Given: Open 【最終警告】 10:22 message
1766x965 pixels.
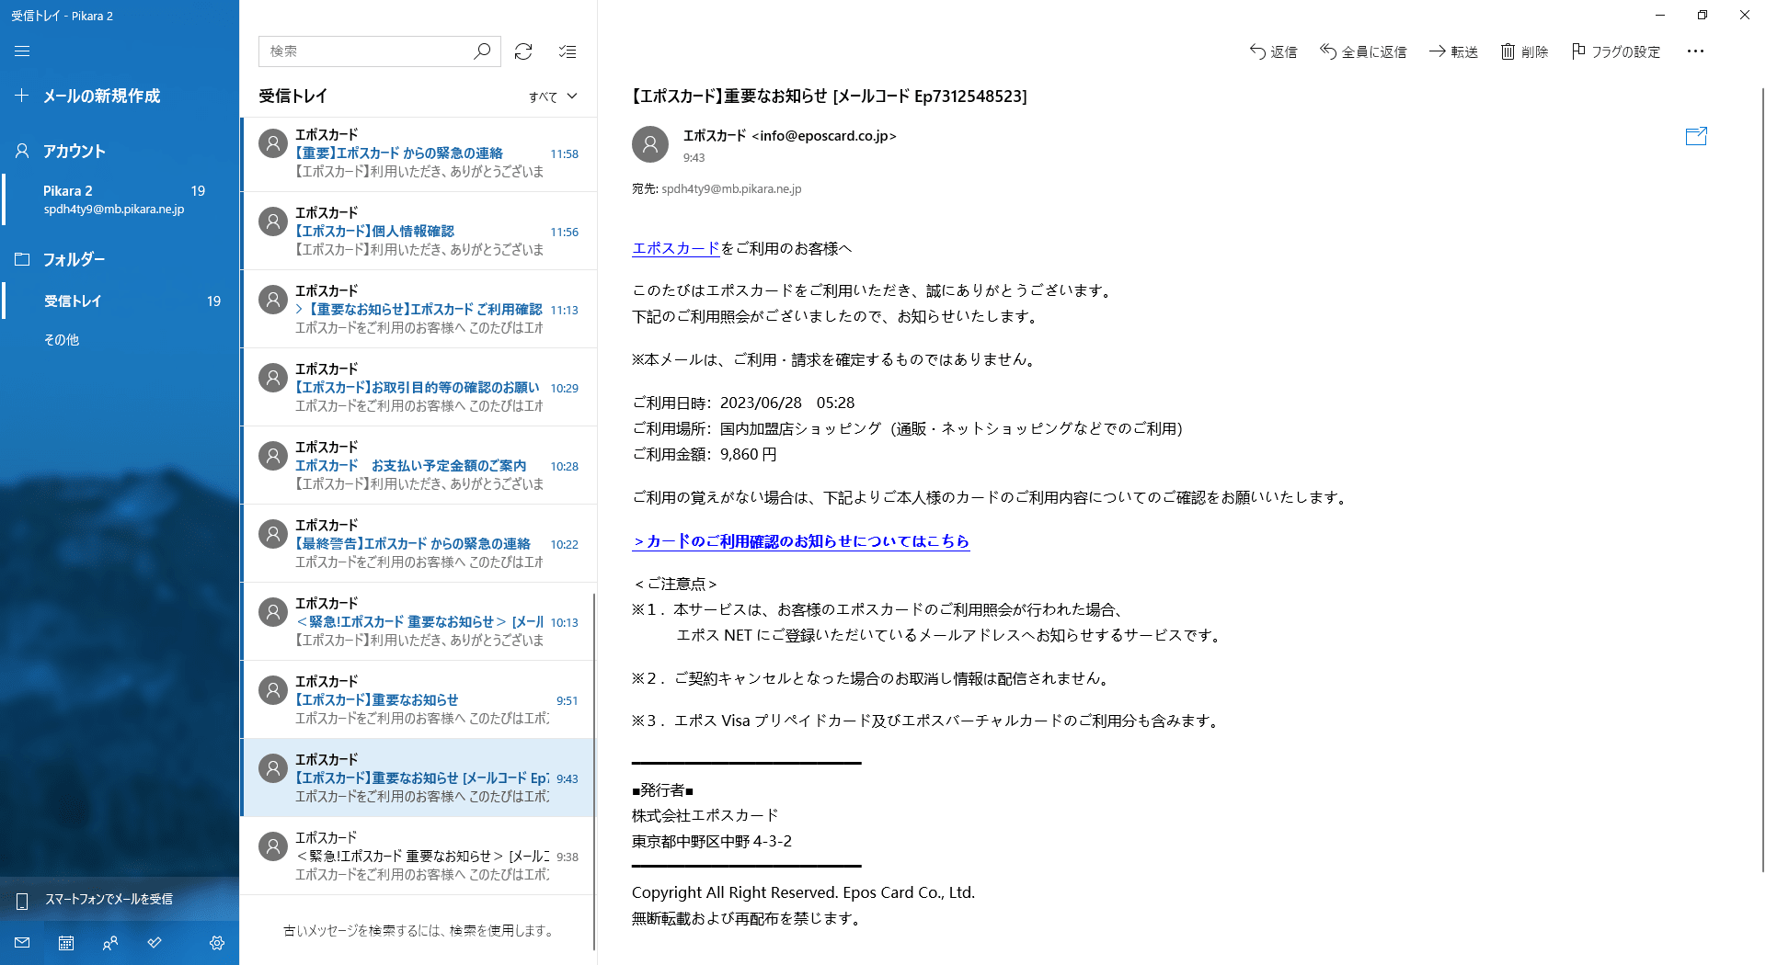Looking at the screenshot, I should tap(419, 543).
